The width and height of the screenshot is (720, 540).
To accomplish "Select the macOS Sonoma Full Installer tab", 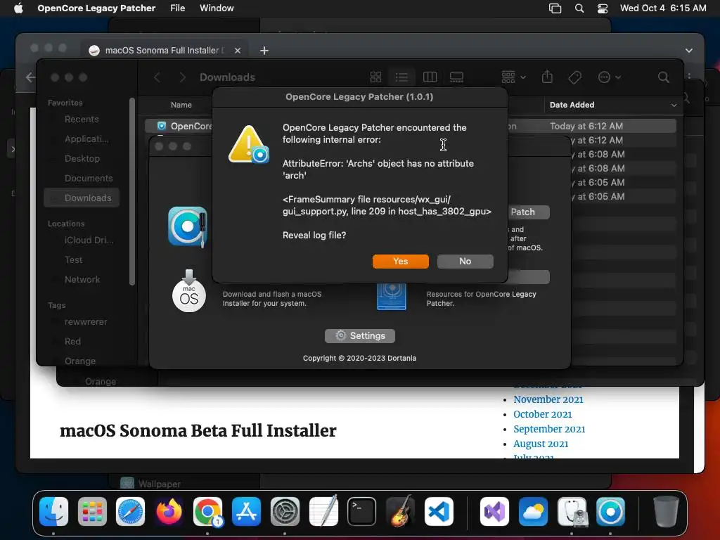I will (x=165, y=51).
